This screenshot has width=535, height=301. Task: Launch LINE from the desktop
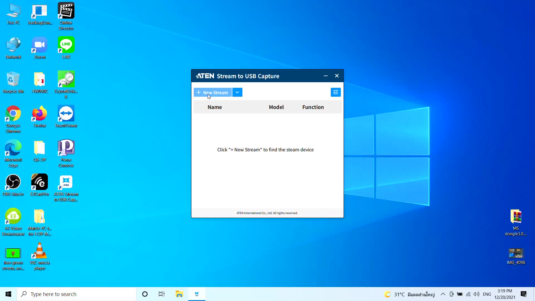pos(66,48)
